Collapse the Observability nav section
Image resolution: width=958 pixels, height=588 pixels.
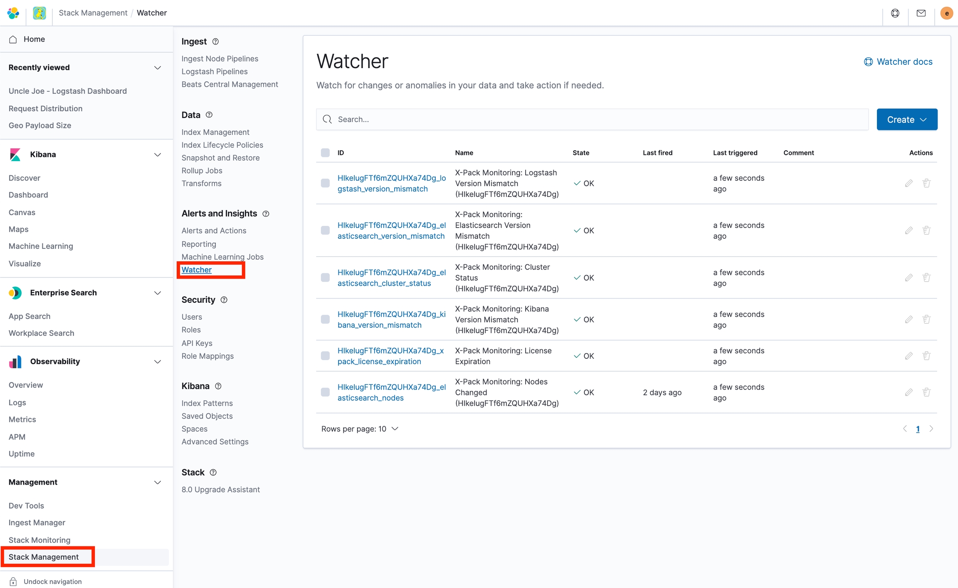click(x=158, y=362)
